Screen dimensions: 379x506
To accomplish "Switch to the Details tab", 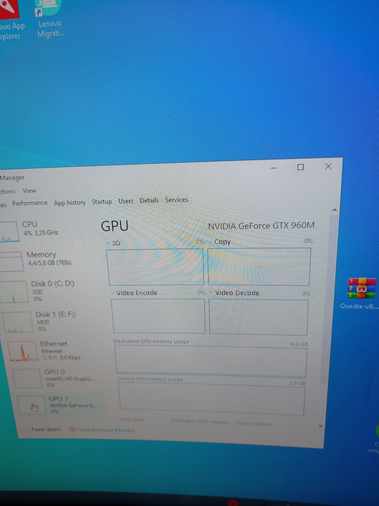I will tap(149, 200).
